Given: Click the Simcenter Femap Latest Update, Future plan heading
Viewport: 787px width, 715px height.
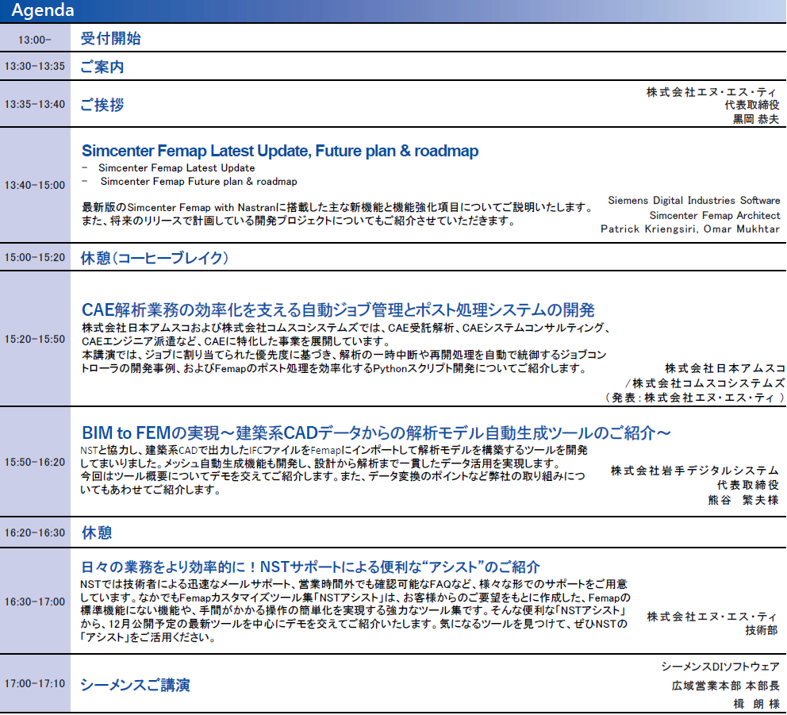Looking at the screenshot, I should [x=280, y=151].
